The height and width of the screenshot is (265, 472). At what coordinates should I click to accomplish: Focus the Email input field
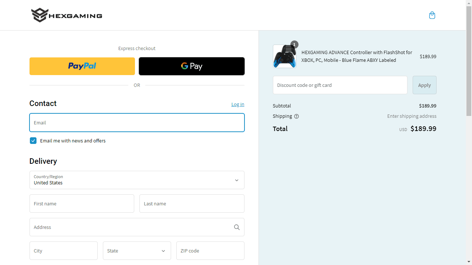137,123
